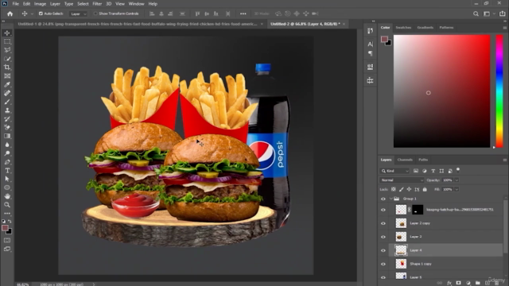This screenshot has height=286, width=509.
Task: Hide the Layer 2 copy layer
Action: [383, 223]
